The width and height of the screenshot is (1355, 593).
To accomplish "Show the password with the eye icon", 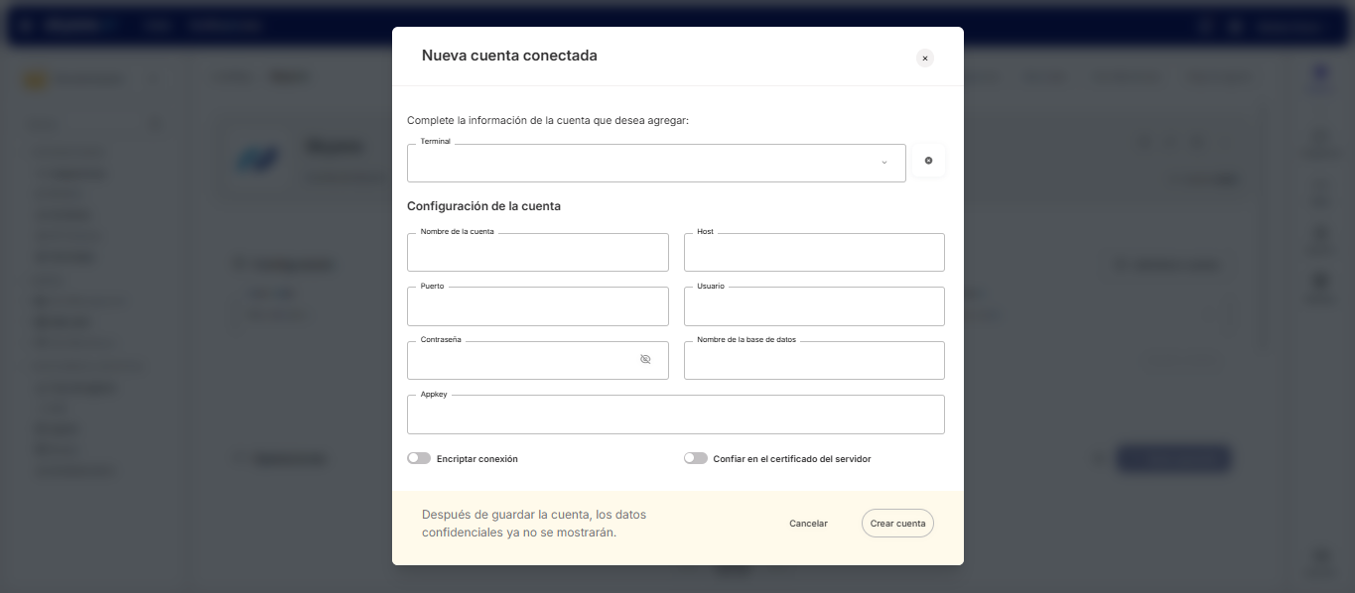I will pos(645,359).
